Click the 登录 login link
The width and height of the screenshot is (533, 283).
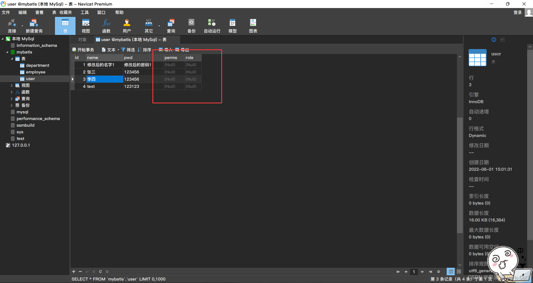518,12
